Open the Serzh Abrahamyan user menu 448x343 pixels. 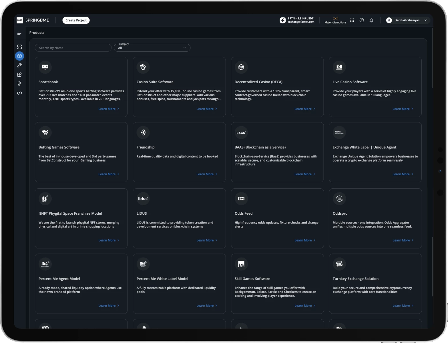pos(408,20)
